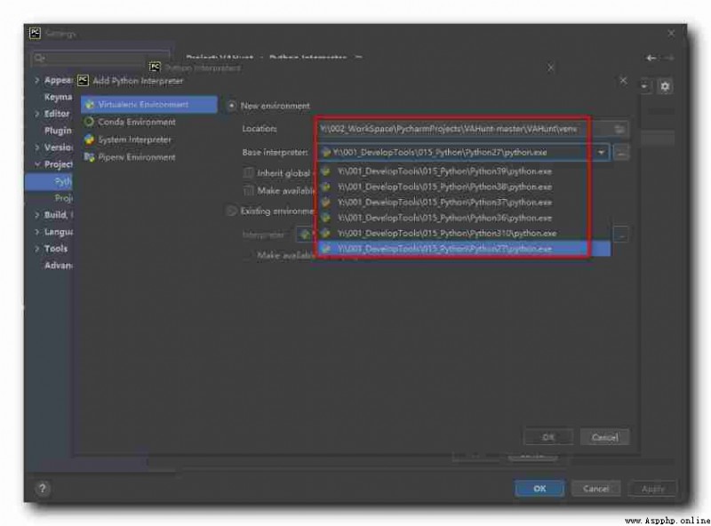Click the Pipenv Environment icon
The height and width of the screenshot is (526, 711).
89,157
